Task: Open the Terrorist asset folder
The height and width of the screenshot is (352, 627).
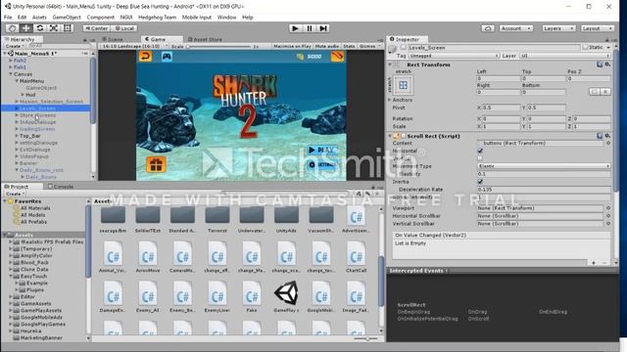Action: tap(217, 219)
